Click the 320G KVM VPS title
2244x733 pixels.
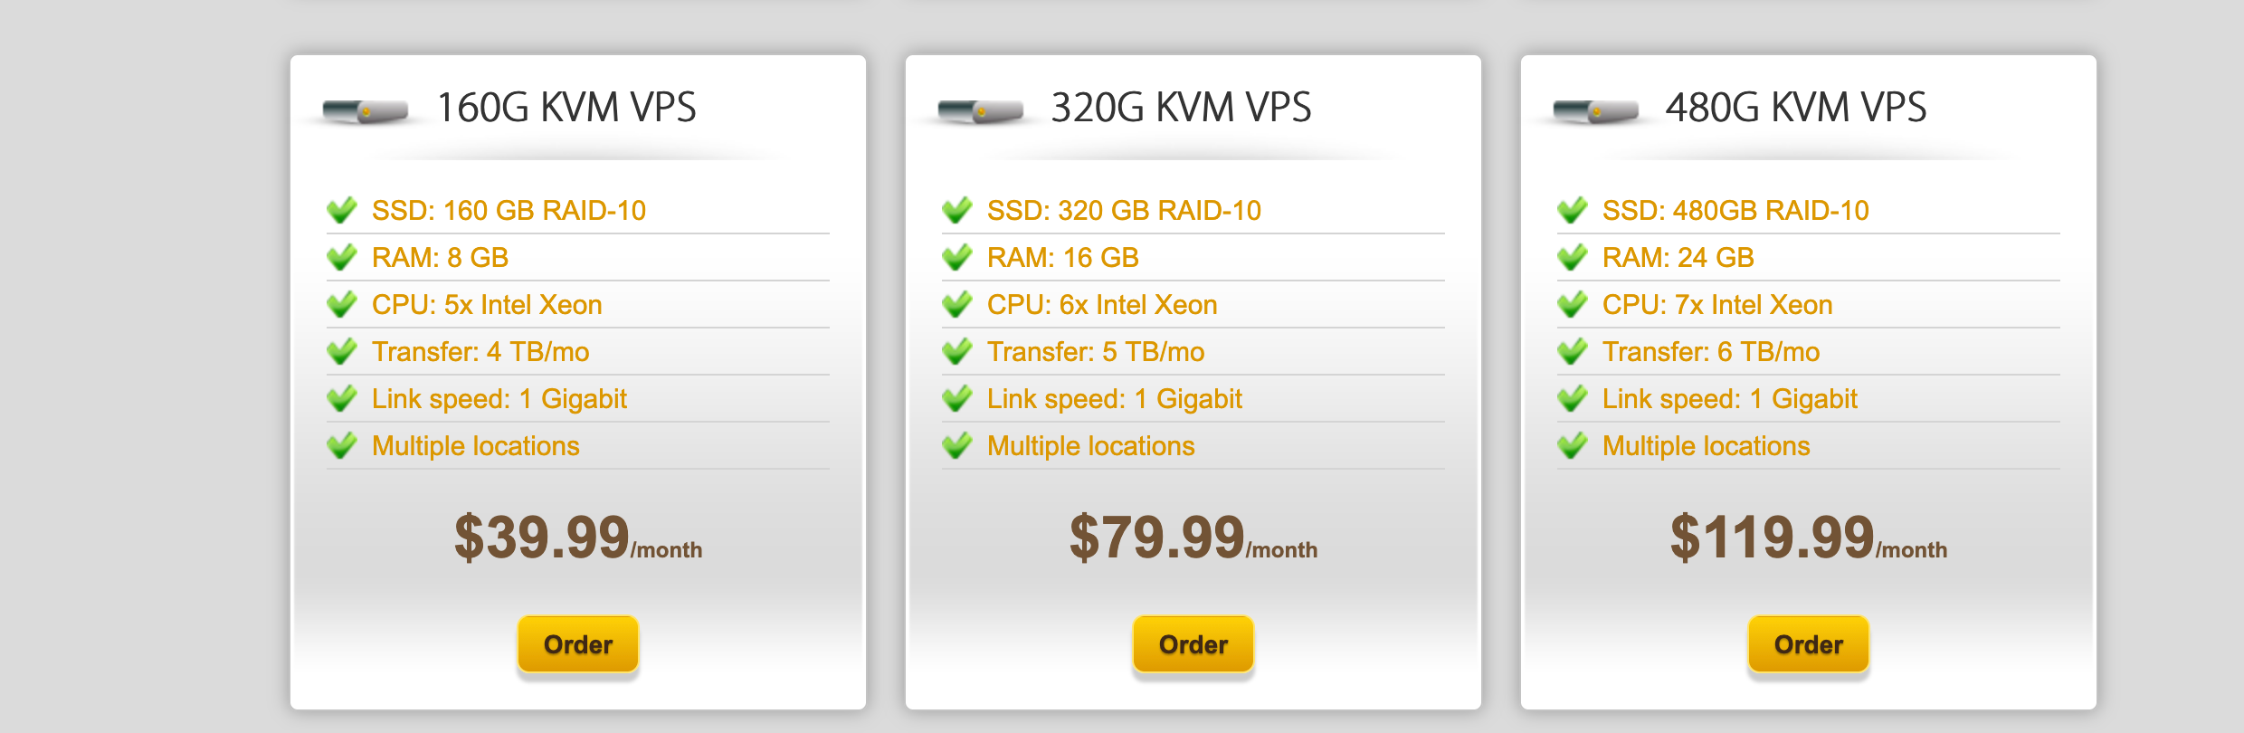coord(1181,108)
